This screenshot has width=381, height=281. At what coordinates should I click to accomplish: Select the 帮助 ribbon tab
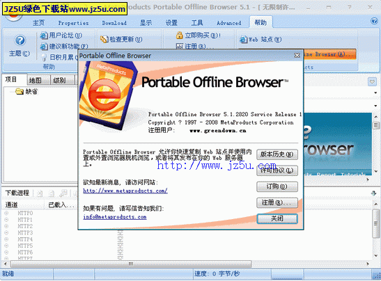[261, 22]
